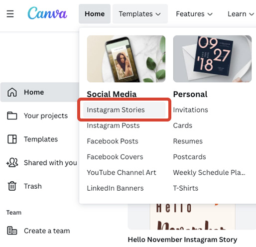Click the Personal invitation card preview image
Image resolution: width=256 pixels, height=247 pixels.
tap(212, 59)
